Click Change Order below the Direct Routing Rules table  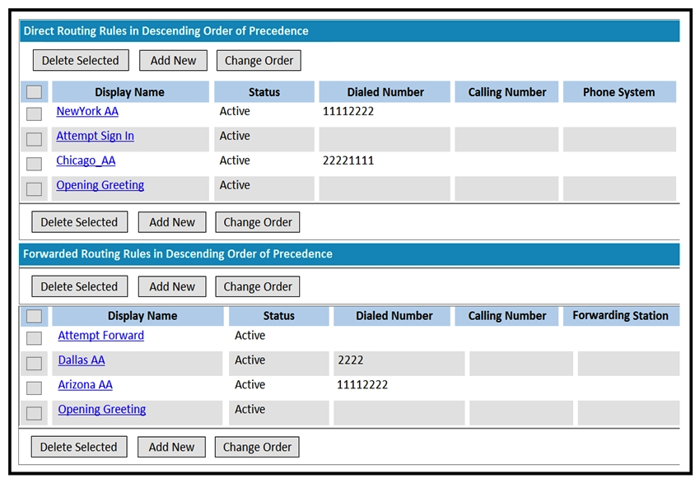258,222
